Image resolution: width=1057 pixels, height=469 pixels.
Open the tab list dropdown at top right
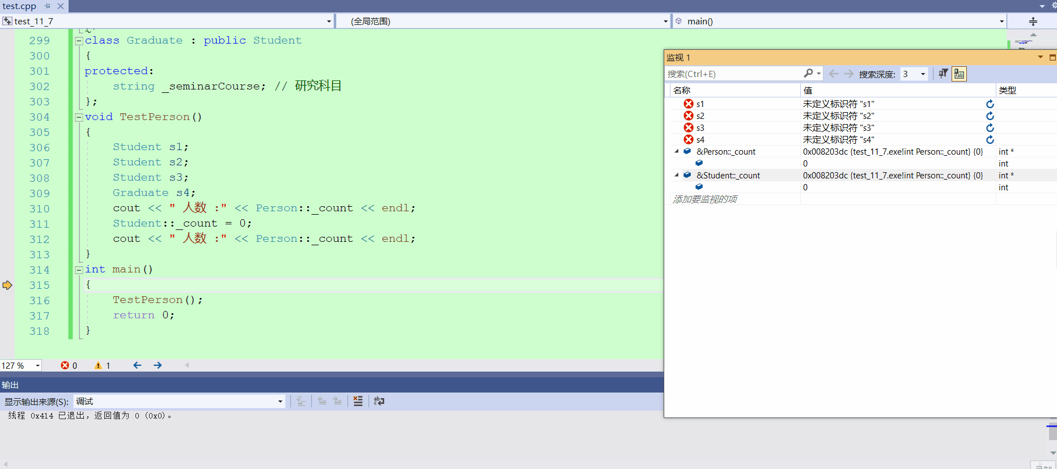tap(1042, 6)
